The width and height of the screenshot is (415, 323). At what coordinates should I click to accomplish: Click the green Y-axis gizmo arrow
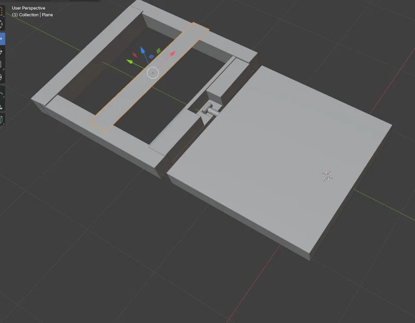pyautogui.click(x=129, y=61)
